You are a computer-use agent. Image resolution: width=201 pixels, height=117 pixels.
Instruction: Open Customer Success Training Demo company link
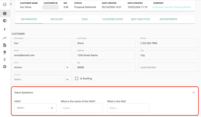(172, 7)
